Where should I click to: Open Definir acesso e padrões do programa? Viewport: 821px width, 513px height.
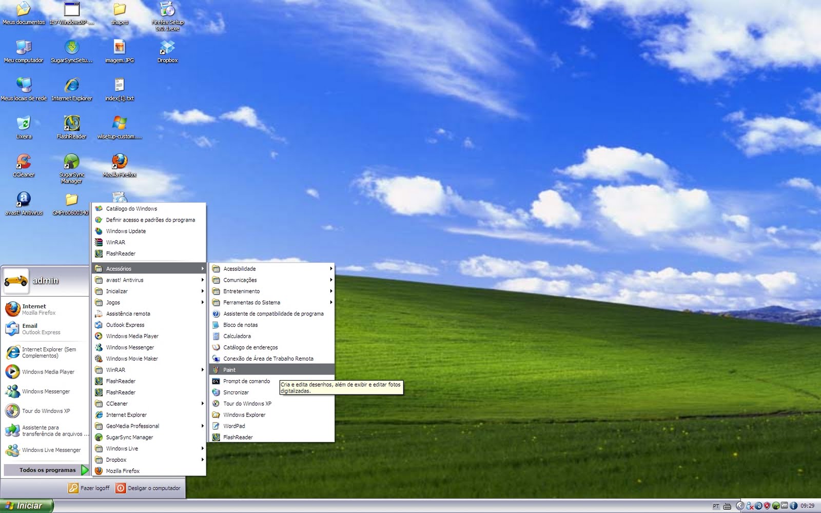tap(149, 220)
